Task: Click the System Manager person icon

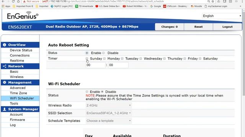Action: 4,109
